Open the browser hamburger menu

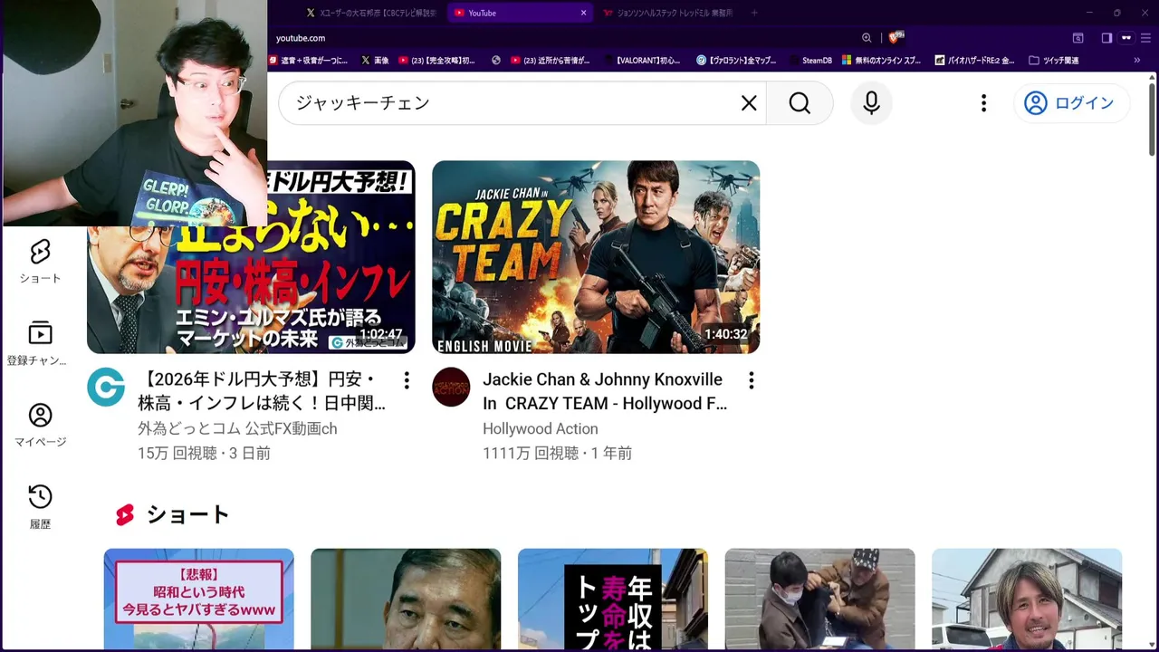click(x=1145, y=38)
